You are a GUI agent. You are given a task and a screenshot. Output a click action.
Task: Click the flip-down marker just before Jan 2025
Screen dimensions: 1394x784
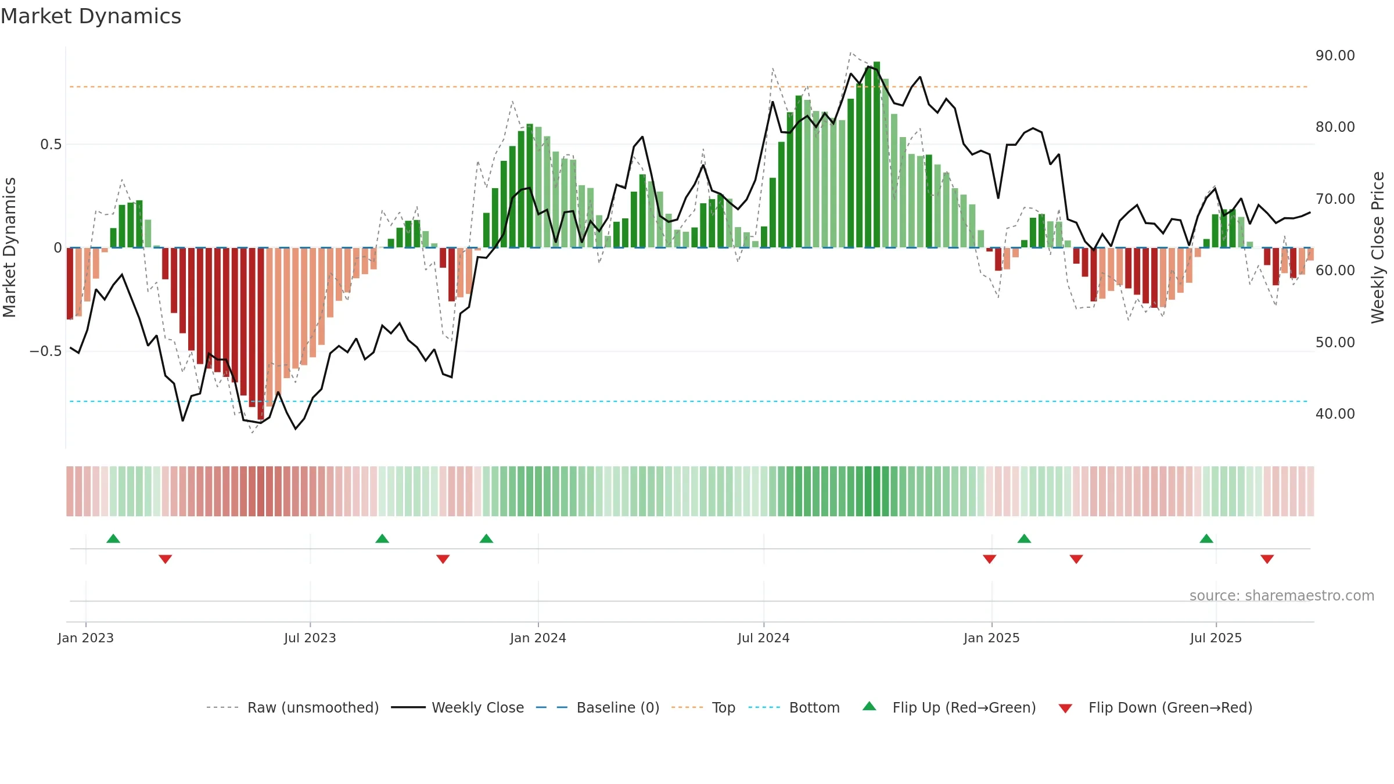990,559
